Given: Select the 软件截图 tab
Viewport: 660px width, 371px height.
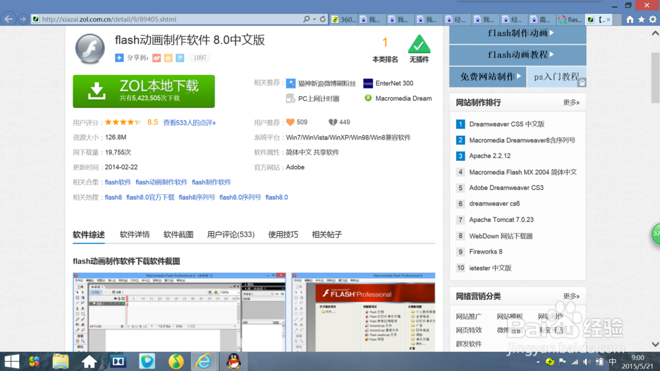Looking at the screenshot, I should point(178,235).
